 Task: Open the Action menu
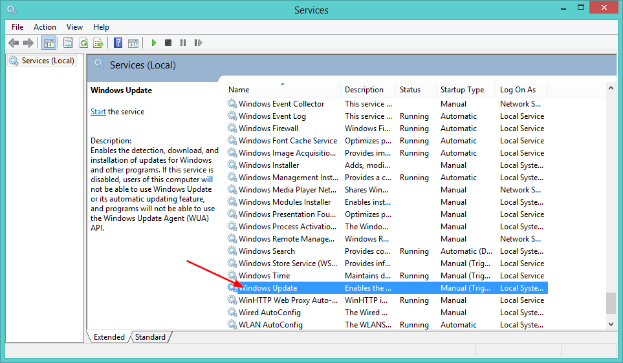coord(45,27)
